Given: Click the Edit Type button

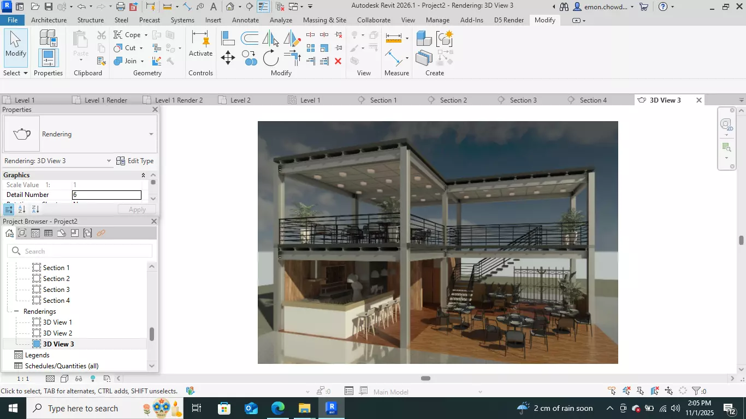Looking at the screenshot, I should coord(135,161).
